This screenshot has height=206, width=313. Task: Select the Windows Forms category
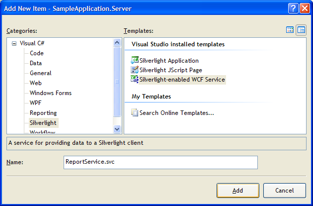tap(51, 93)
